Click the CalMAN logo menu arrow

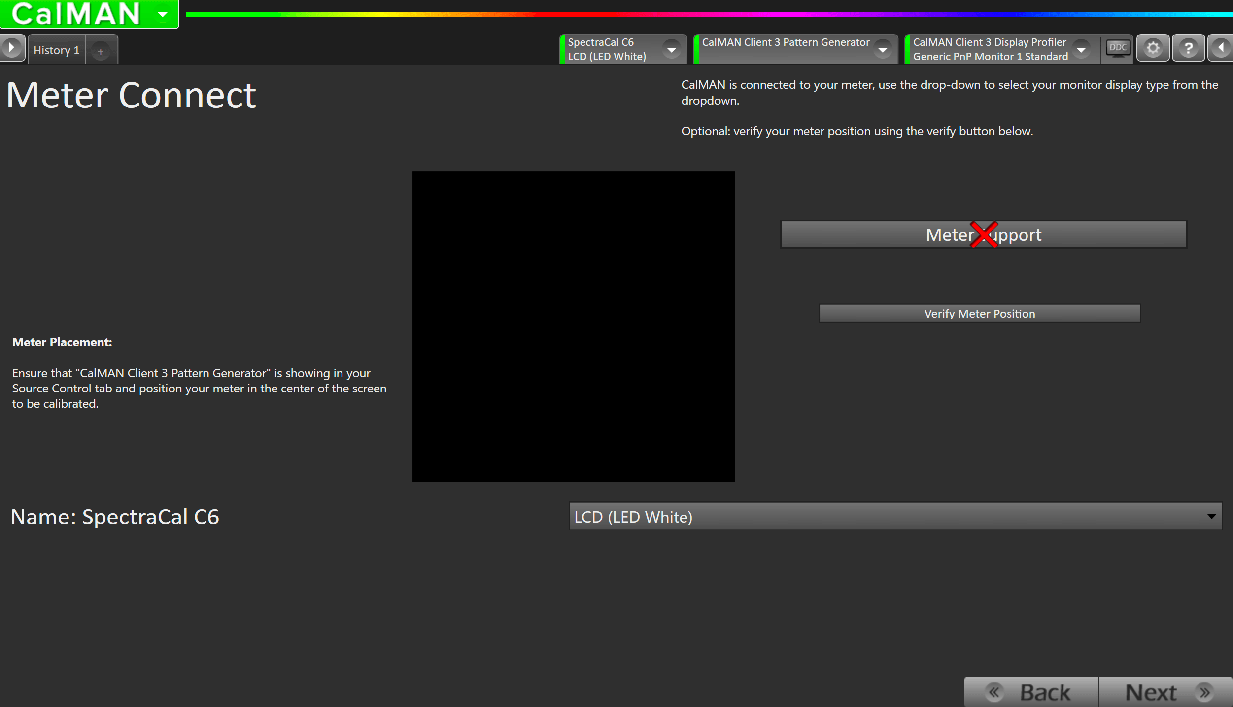point(163,14)
